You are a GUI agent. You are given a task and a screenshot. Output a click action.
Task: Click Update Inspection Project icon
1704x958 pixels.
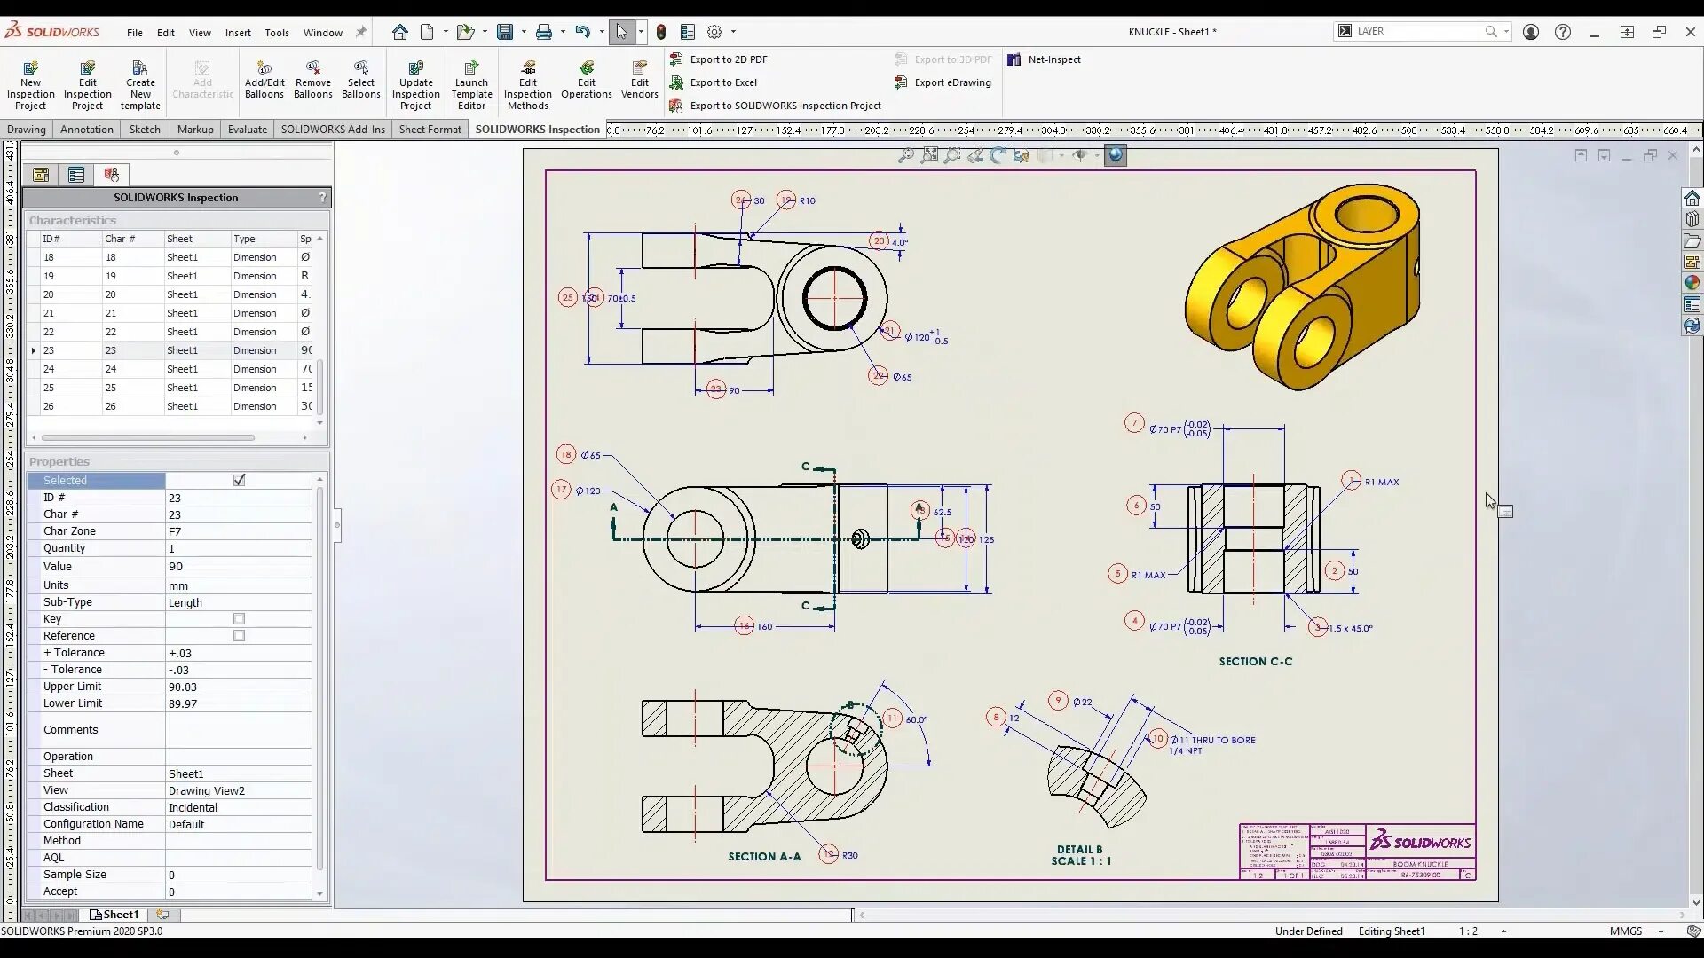[x=415, y=68]
